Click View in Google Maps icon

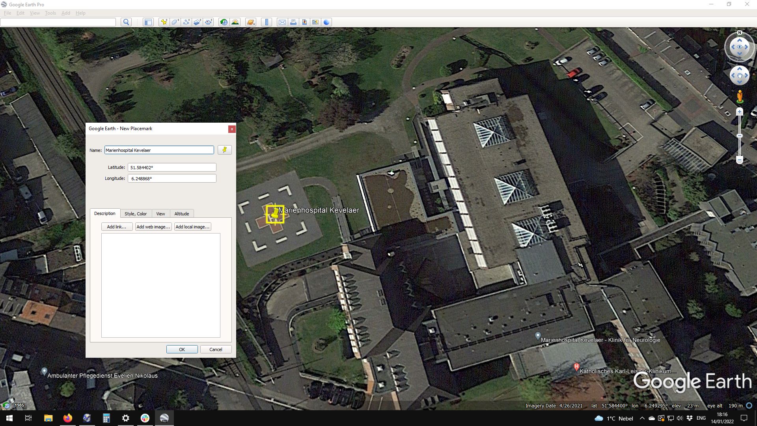[315, 22]
